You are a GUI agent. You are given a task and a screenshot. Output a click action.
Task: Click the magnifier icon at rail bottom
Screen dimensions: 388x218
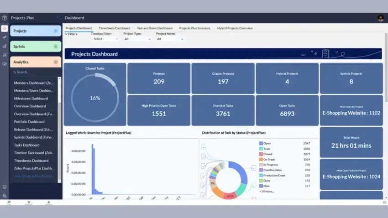point(5,195)
